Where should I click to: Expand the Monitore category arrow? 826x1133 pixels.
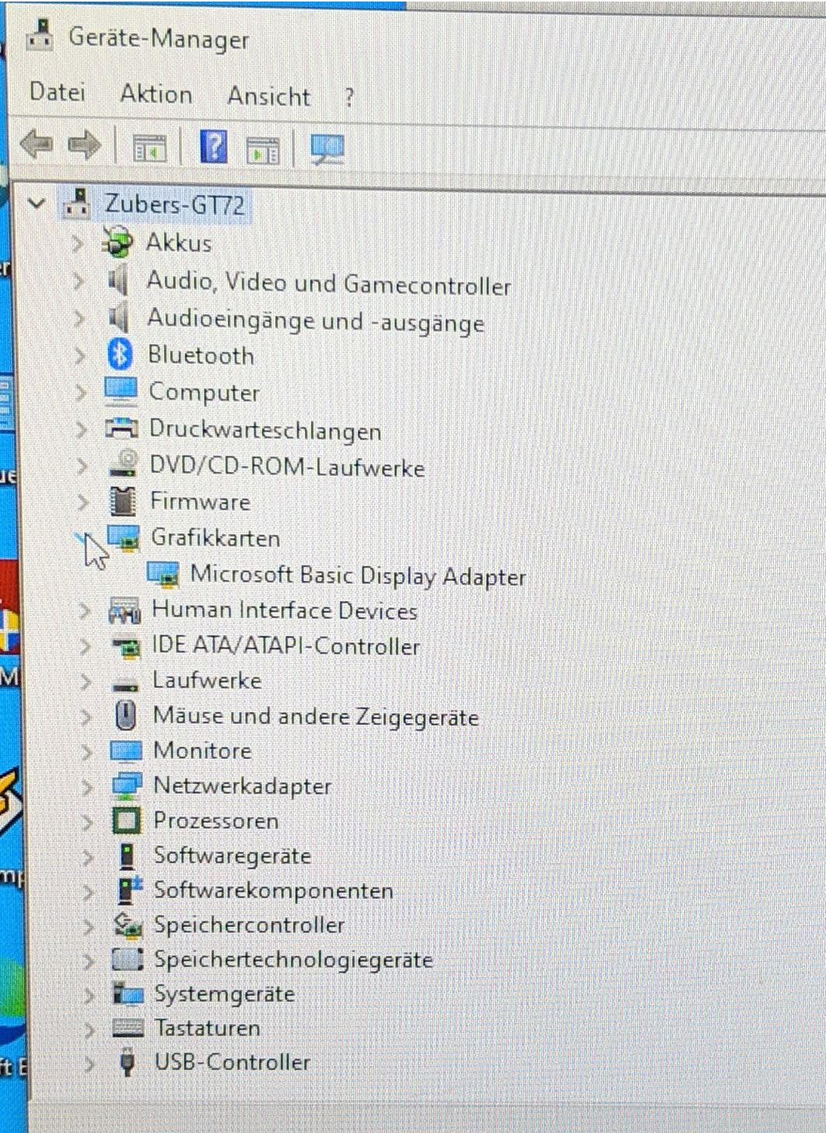tap(86, 751)
